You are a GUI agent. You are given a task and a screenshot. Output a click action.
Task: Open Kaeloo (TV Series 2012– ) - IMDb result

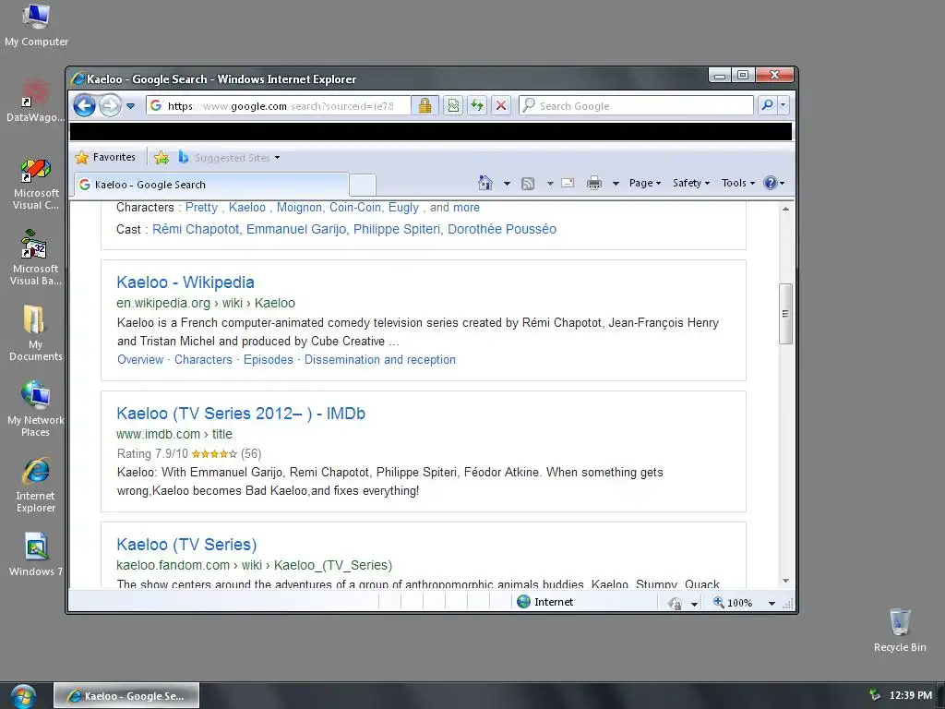[241, 414]
